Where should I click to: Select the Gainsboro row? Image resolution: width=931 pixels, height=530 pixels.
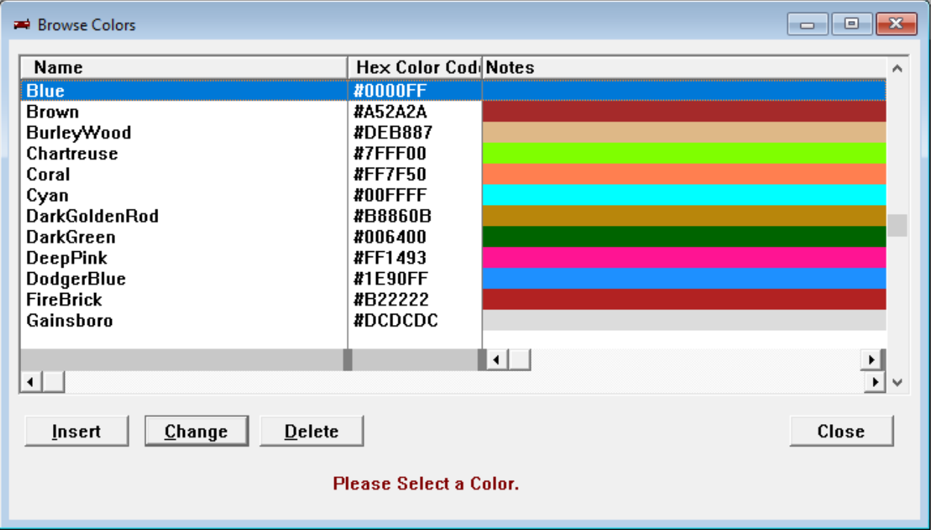pos(453,321)
